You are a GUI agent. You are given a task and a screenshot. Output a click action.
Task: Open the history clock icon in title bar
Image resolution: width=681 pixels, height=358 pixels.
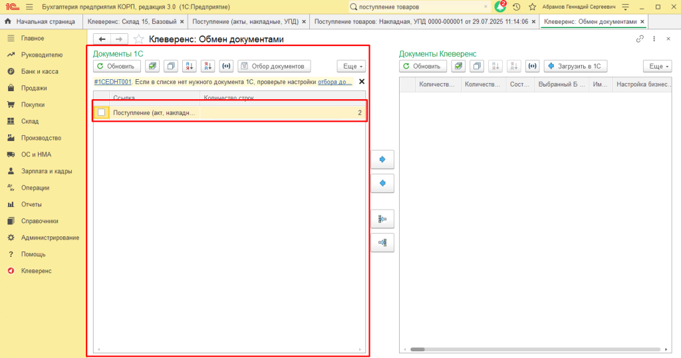click(517, 7)
